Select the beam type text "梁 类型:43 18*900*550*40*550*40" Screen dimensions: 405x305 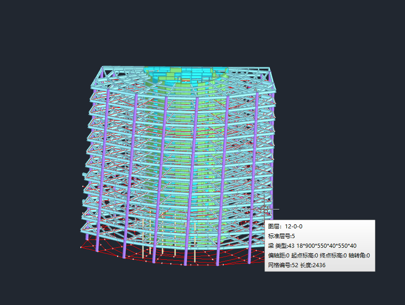[x=312, y=245]
